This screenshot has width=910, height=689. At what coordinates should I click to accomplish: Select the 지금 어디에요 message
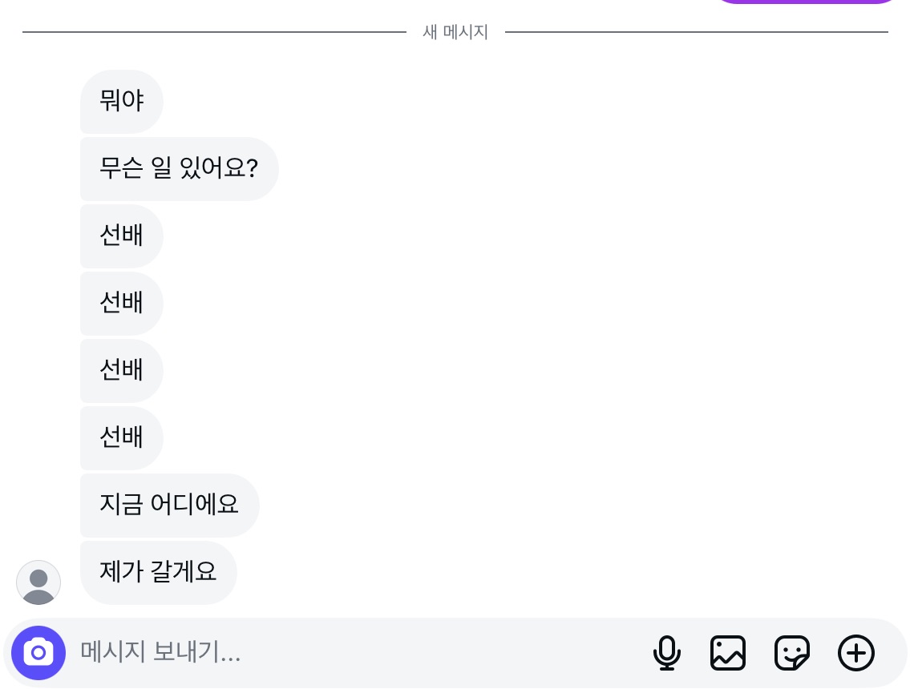(x=169, y=506)
